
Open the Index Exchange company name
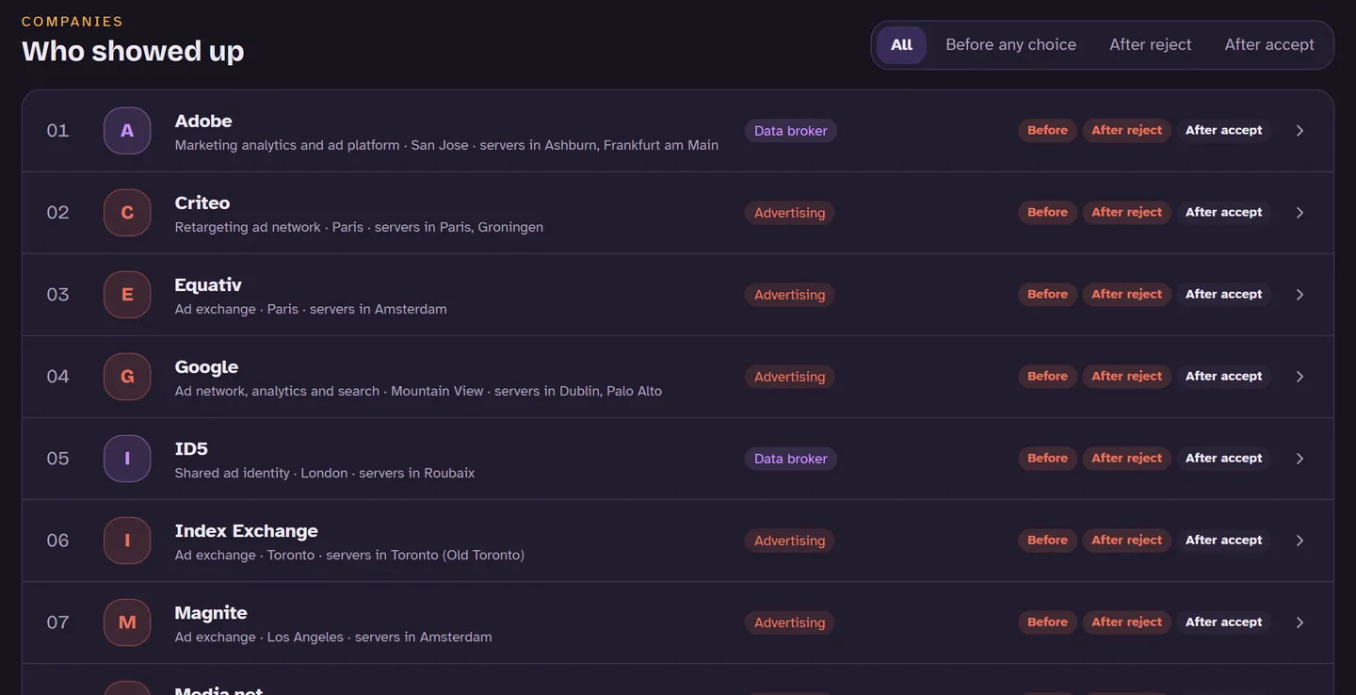point(246,530)
